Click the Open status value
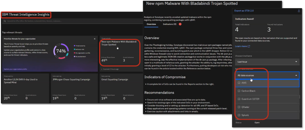Image resolution: width=305 pixels, height=130 pixels. tap(257, 123)
